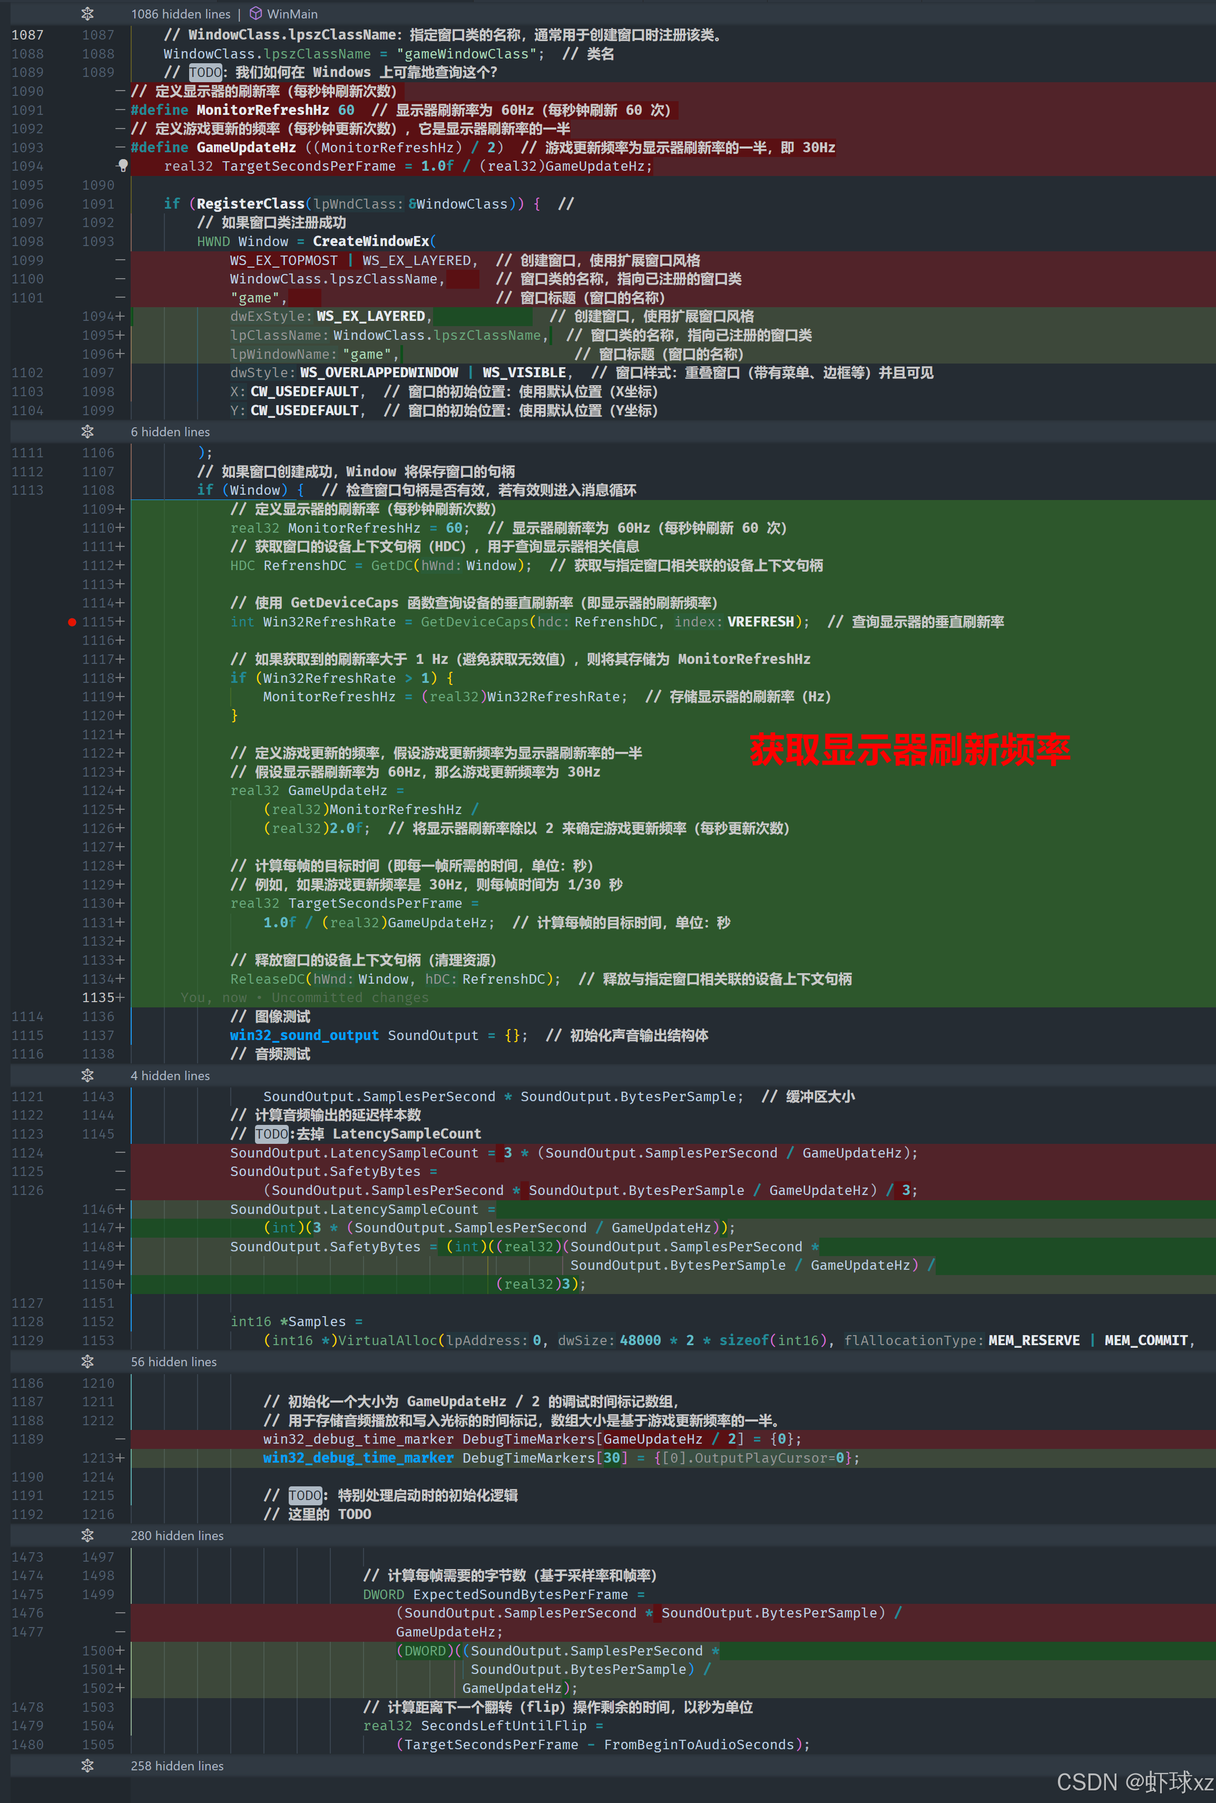The height and width of the screenshot is (1803, 1216).
Task: Click the sizeof keyword in VirtualAlloc line
Action: coord(744,1340)
